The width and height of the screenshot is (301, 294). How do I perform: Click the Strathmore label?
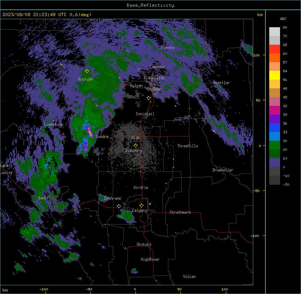(x=180, y=212)
